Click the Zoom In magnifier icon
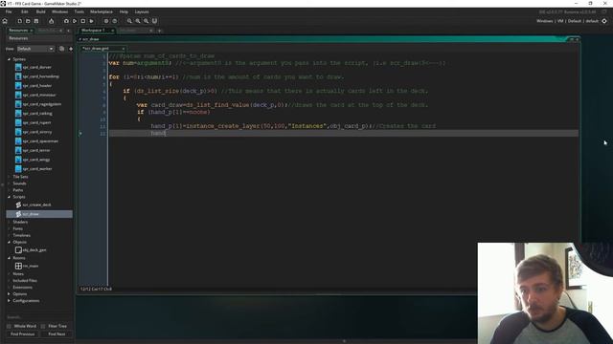This screenshot has width=613, height=344. click(x=147, y=21)
